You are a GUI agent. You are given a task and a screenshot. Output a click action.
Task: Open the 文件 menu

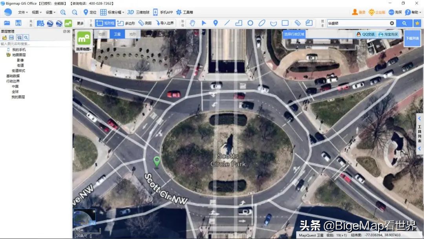coord(23,12)
